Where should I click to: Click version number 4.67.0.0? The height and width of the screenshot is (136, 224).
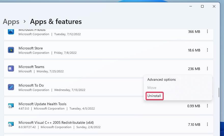24,108
